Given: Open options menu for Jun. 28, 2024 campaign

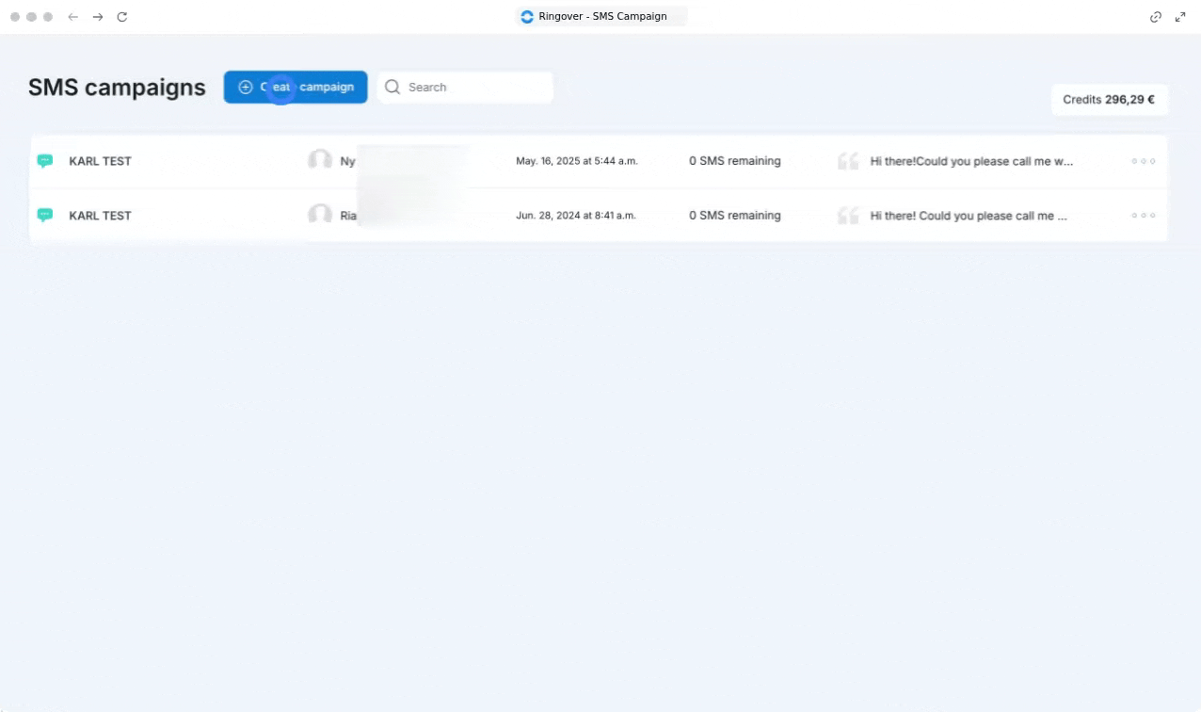Looking at the screenshot, I should [x=1144, y=216].
